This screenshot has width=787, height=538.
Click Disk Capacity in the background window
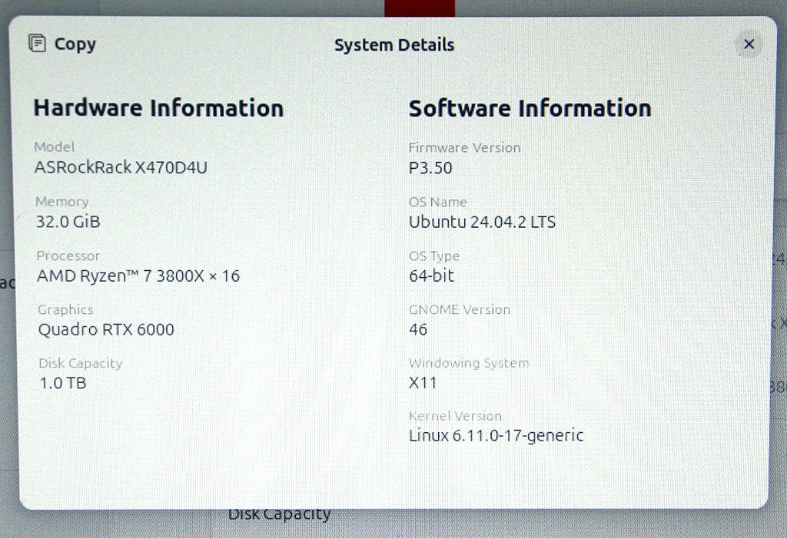(279, 516)
